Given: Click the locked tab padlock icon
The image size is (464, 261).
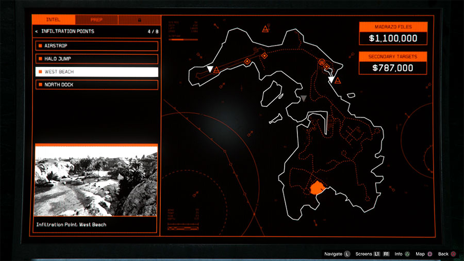Looking at the screenshot, I should pos(138,20).
